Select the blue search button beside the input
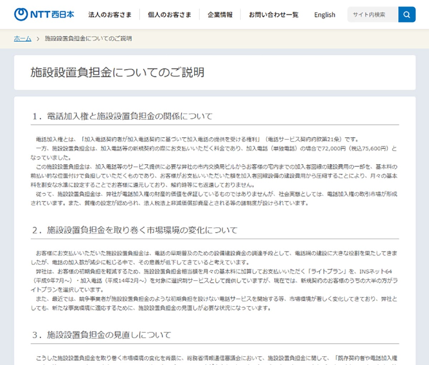 click(407, 14)
